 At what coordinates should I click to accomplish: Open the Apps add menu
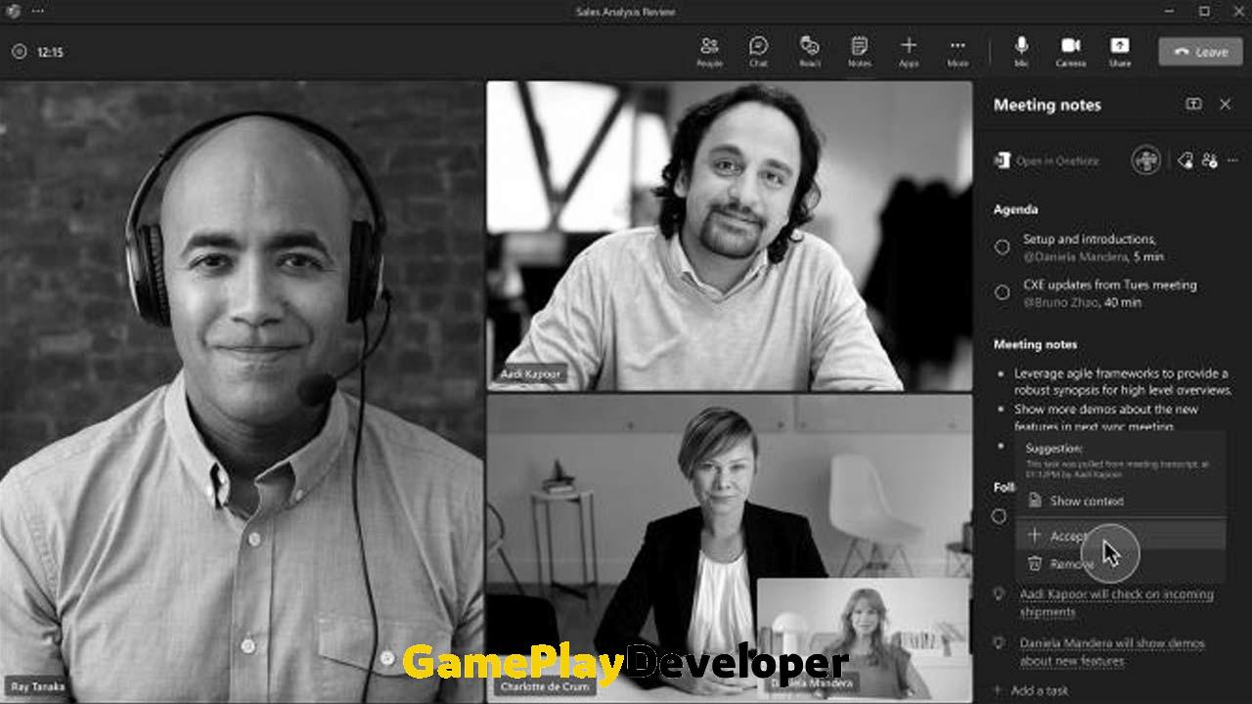pos(909,52)
